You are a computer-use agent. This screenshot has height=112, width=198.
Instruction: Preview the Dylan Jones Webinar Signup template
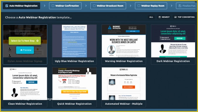[25, 50]
